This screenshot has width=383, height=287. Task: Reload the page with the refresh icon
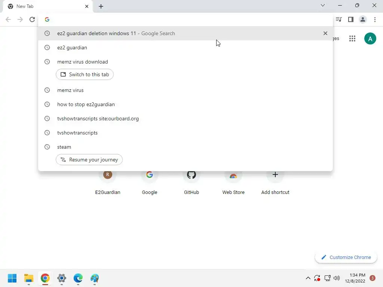pos(32,19)
